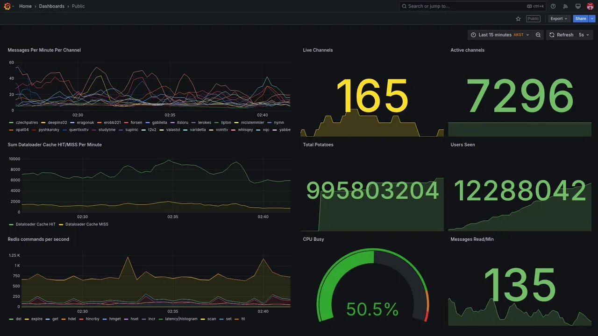Viewport: 598px width, 336px height.
Task: Click the Grafana logo icon
Action: tap(7, 6)
